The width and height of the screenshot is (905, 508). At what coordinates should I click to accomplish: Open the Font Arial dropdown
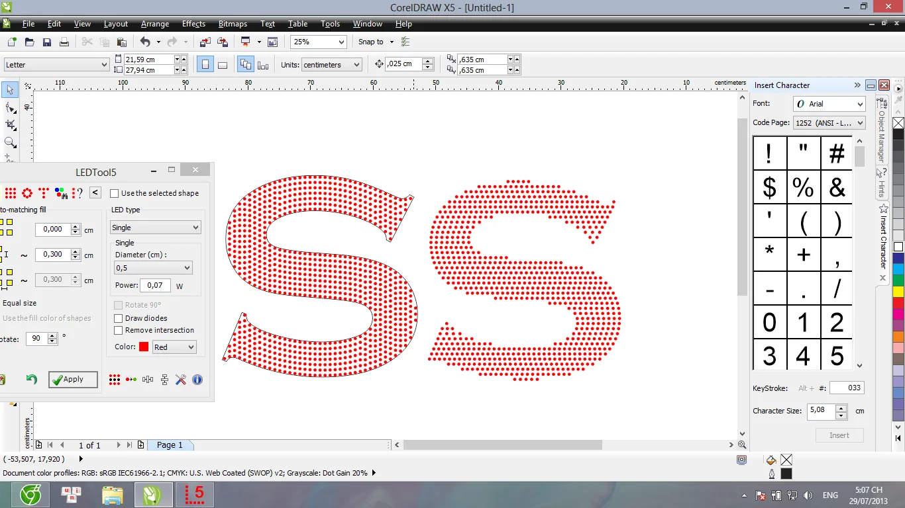[x=829, y=104]
